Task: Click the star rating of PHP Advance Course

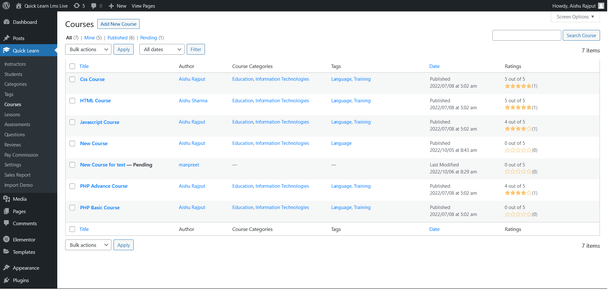Action: pyautogui.click(x=518, y=193)
